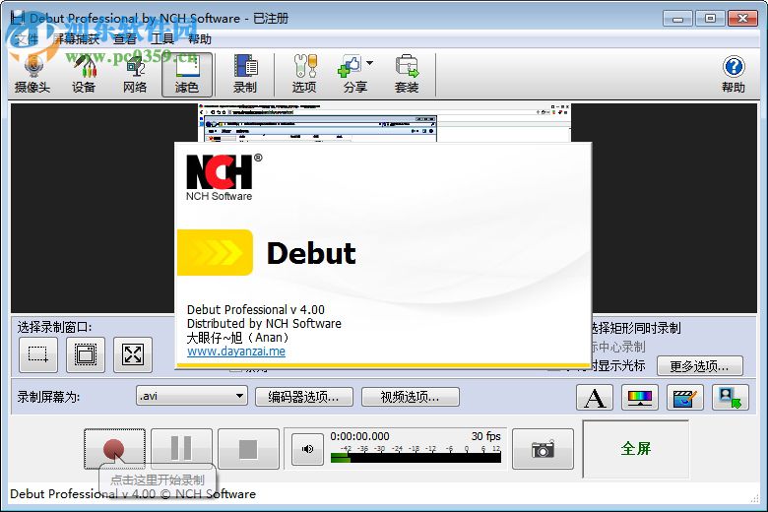The height and width of the screenshot is (512, 768).
Task: Click the speaker audio monitor button
Action: 307,449
